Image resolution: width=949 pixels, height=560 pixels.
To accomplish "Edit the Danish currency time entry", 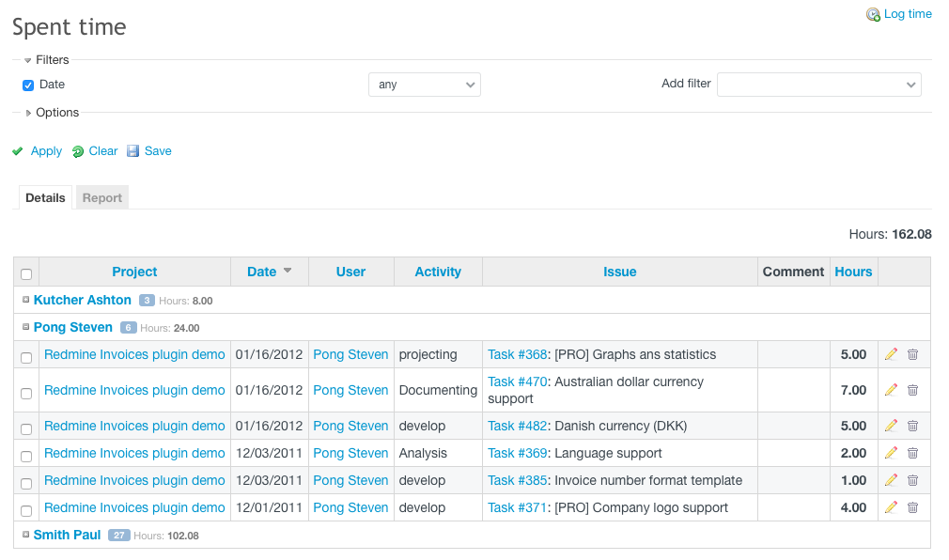I will (x=891, y=426).
